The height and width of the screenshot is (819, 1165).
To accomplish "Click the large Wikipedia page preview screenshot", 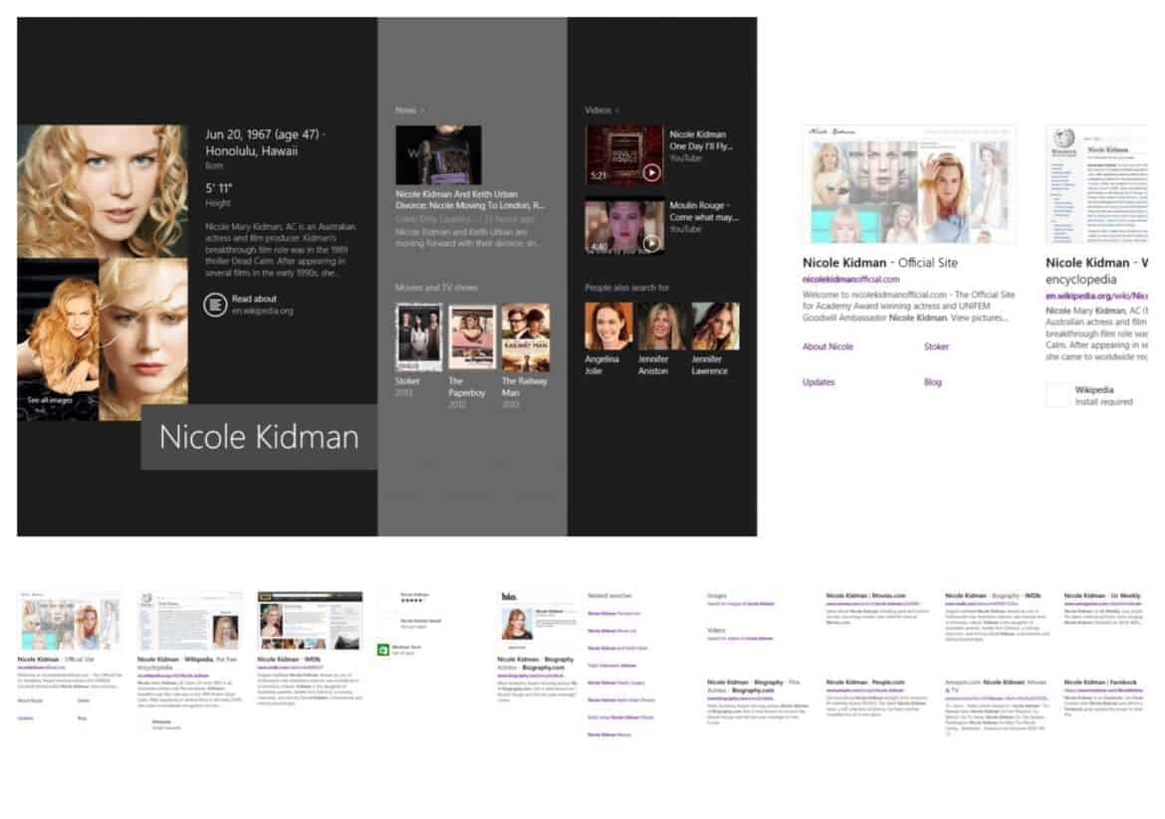I will point(1096,184).
